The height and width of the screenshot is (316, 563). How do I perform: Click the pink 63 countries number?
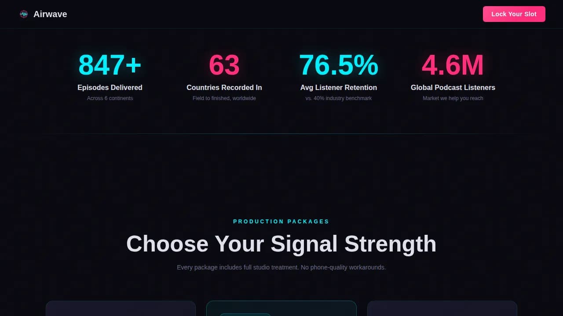point(224,65)
